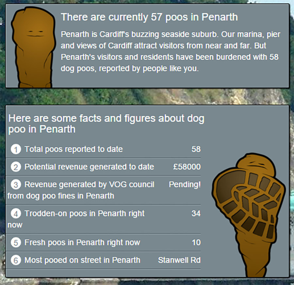Select the number 1 circle badge
Image resolution: width=294 pixels, height=285 pixels.
(x=16, y=149)
